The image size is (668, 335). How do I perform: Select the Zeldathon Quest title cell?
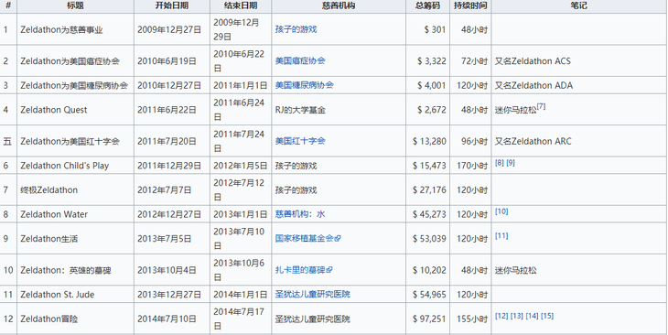coord(75,110)
